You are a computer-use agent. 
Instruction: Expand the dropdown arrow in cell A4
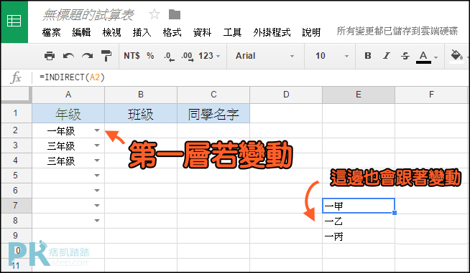click(97, 161)
